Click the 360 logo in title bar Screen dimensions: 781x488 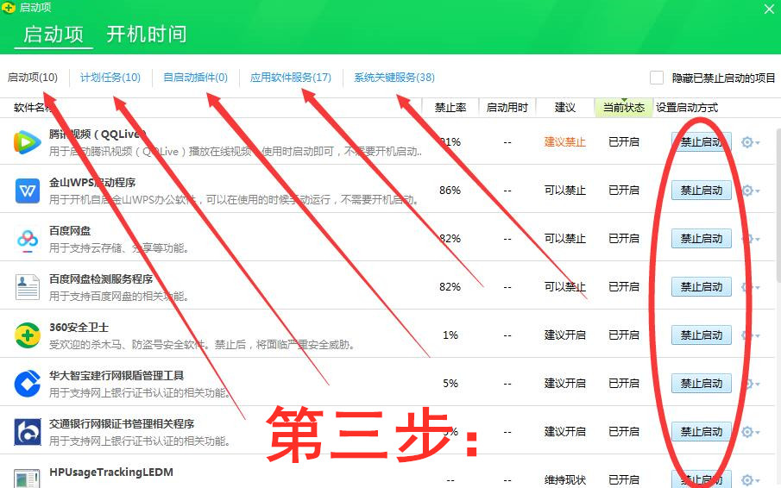click(9, 8)
